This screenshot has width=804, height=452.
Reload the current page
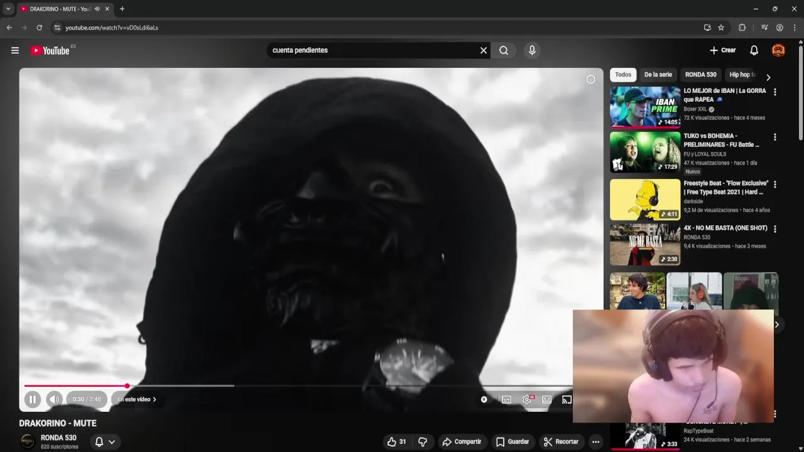(x=39, y=28)
